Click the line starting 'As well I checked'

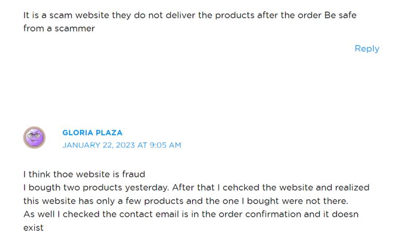[191, 214]
